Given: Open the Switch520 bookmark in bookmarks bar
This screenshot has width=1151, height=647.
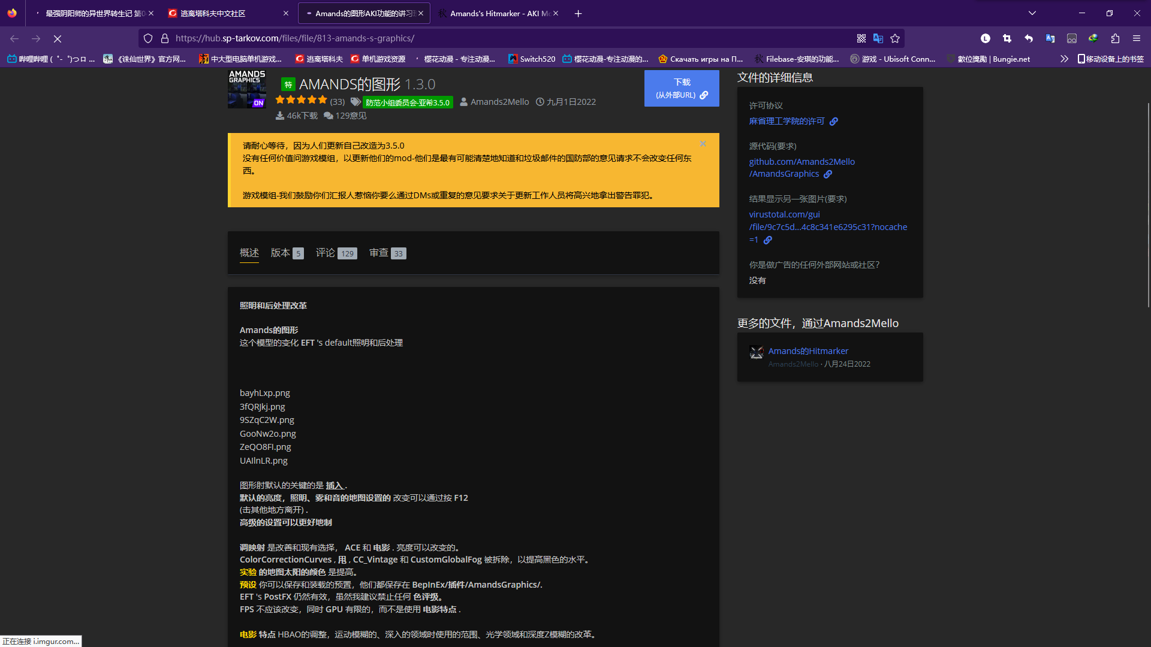Looking at the screenshot, I should point(531,59).
